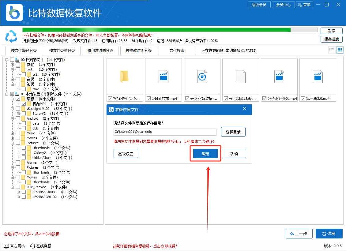
Task: Switch to large thumbnail grid view
Action: tap(340, 50)
